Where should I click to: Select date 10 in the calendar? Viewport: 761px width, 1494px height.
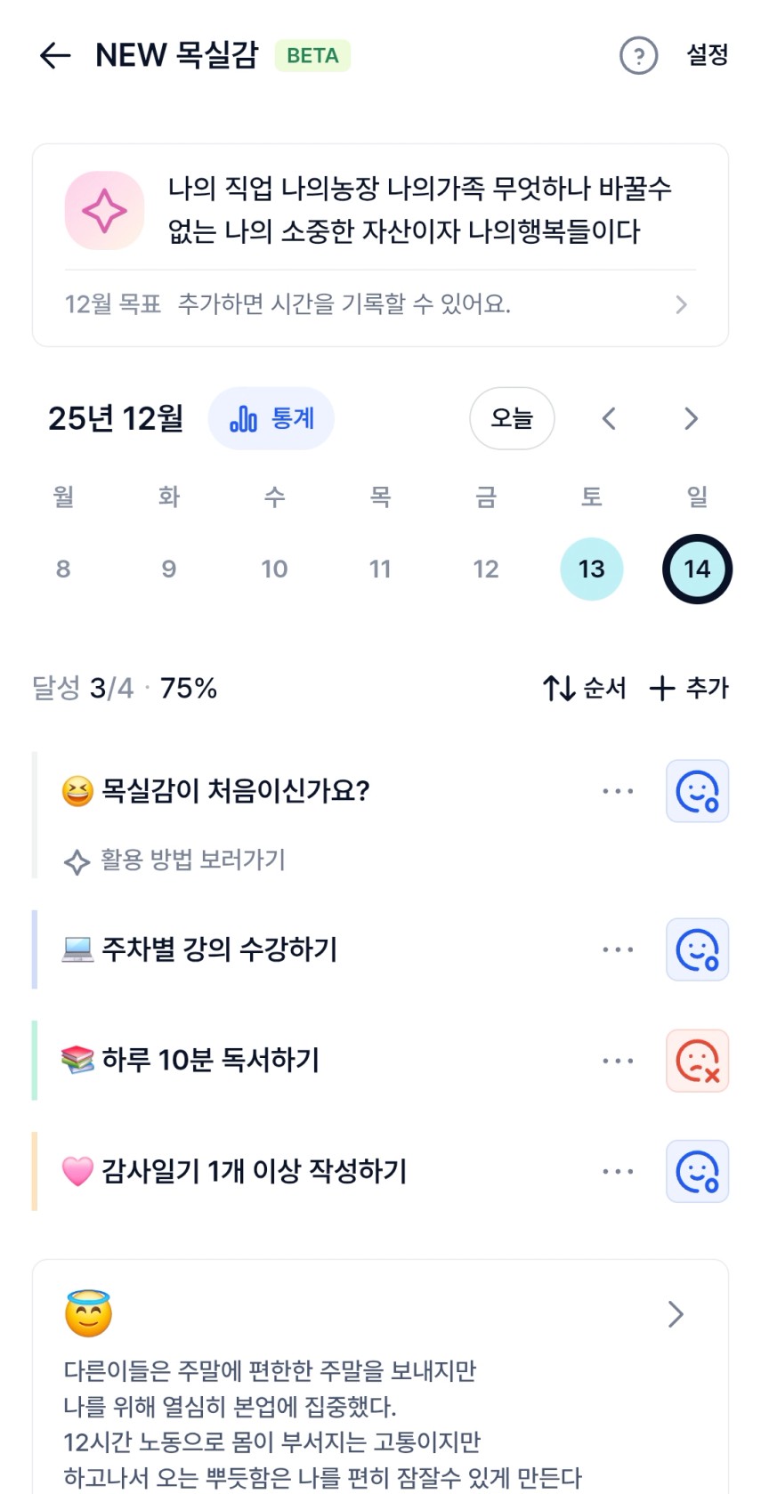coord(274,569)
